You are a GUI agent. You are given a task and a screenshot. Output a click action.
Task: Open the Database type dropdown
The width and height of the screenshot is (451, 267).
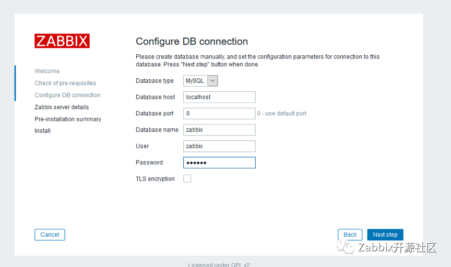200,81
